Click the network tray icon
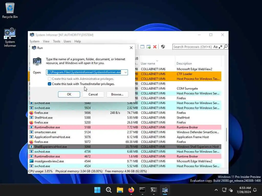The height and width of the screenshot is (196, 262). click(224, 190)
